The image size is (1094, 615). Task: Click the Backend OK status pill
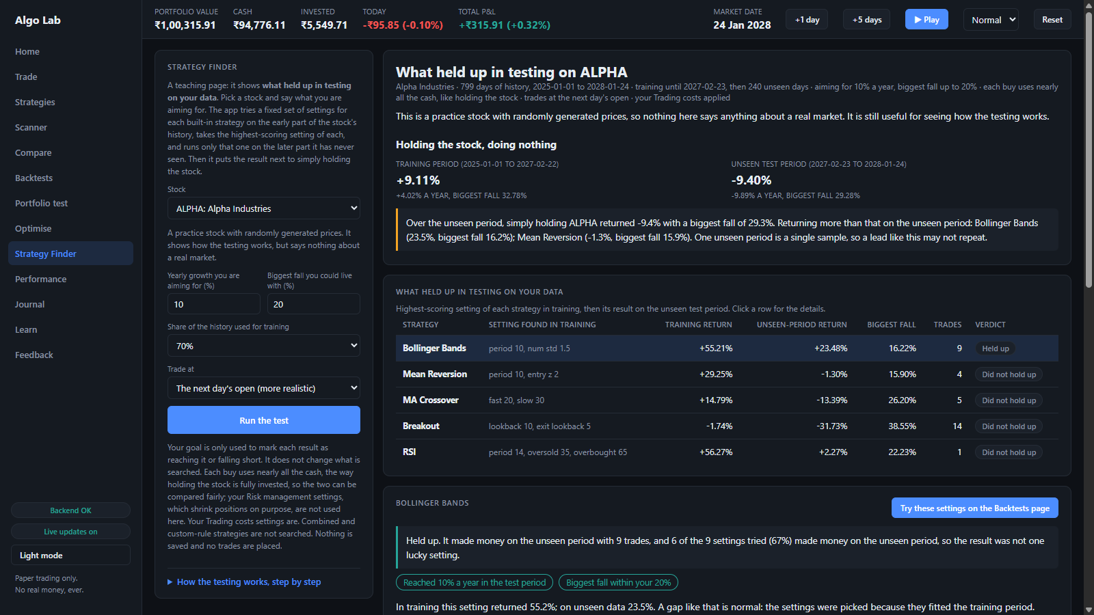click(70, 510)
